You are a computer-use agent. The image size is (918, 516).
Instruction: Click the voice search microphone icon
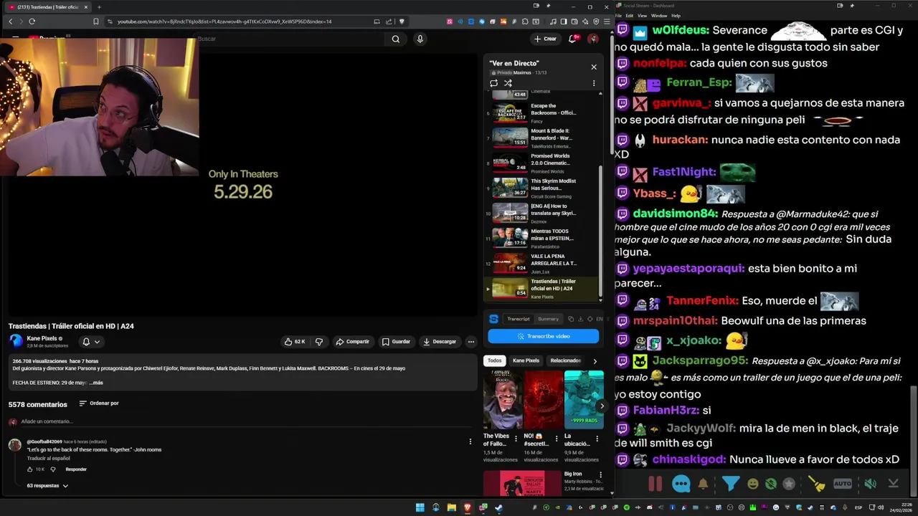[420, 39]
